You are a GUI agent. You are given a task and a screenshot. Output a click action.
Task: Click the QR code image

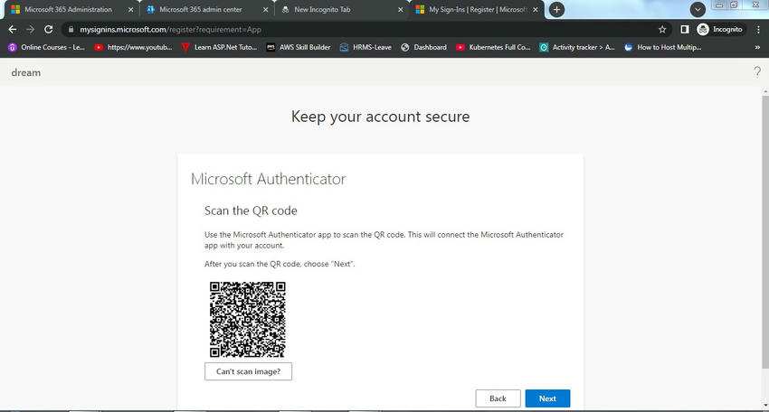(248, 320)
